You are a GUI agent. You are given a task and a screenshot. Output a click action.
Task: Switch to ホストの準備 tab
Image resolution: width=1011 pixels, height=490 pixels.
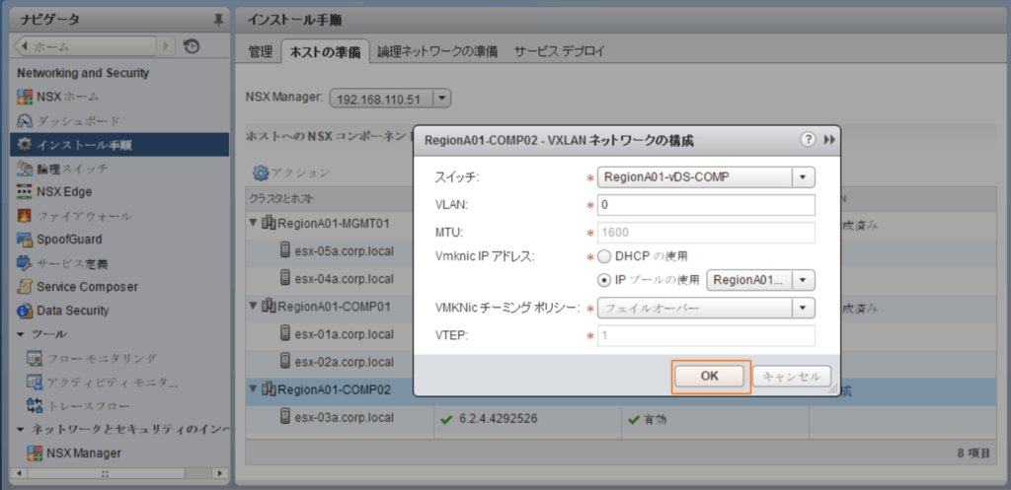click(325, 51)
